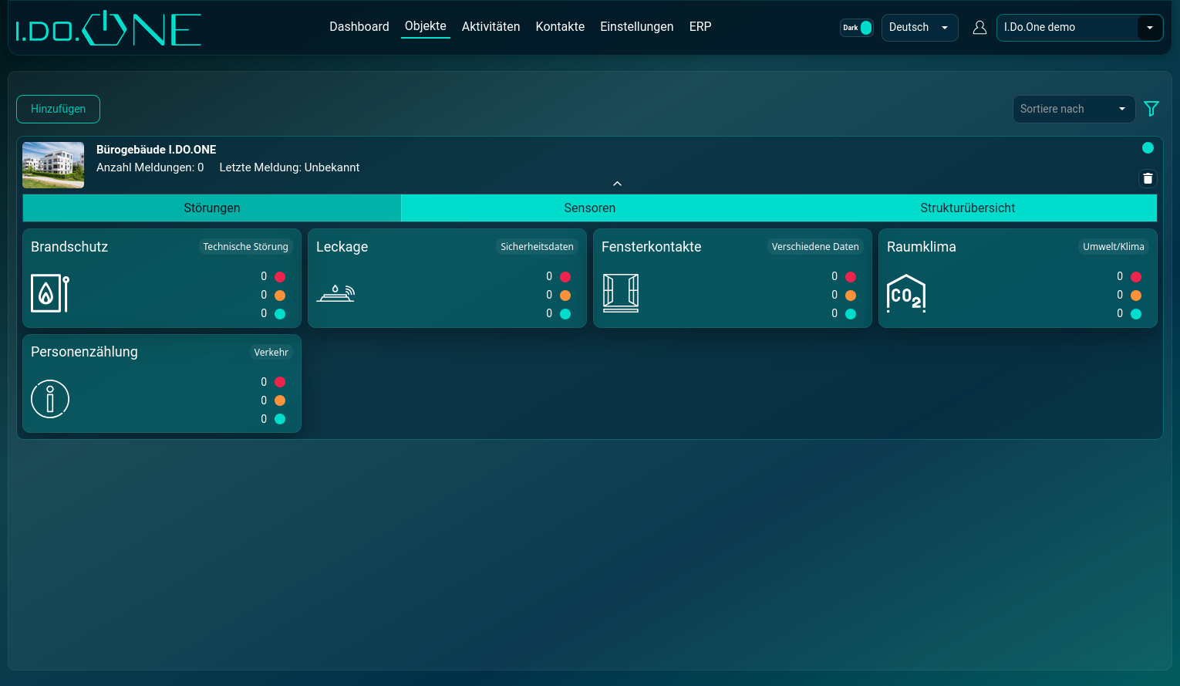Switch to the Strukturübersicht tab
This screenshot has height=686, width=1180.
tap(968, 208)
